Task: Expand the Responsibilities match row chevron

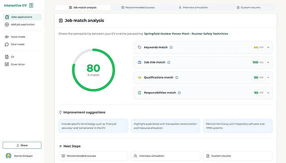Action: pyautogui.click(x=268, y=93)
